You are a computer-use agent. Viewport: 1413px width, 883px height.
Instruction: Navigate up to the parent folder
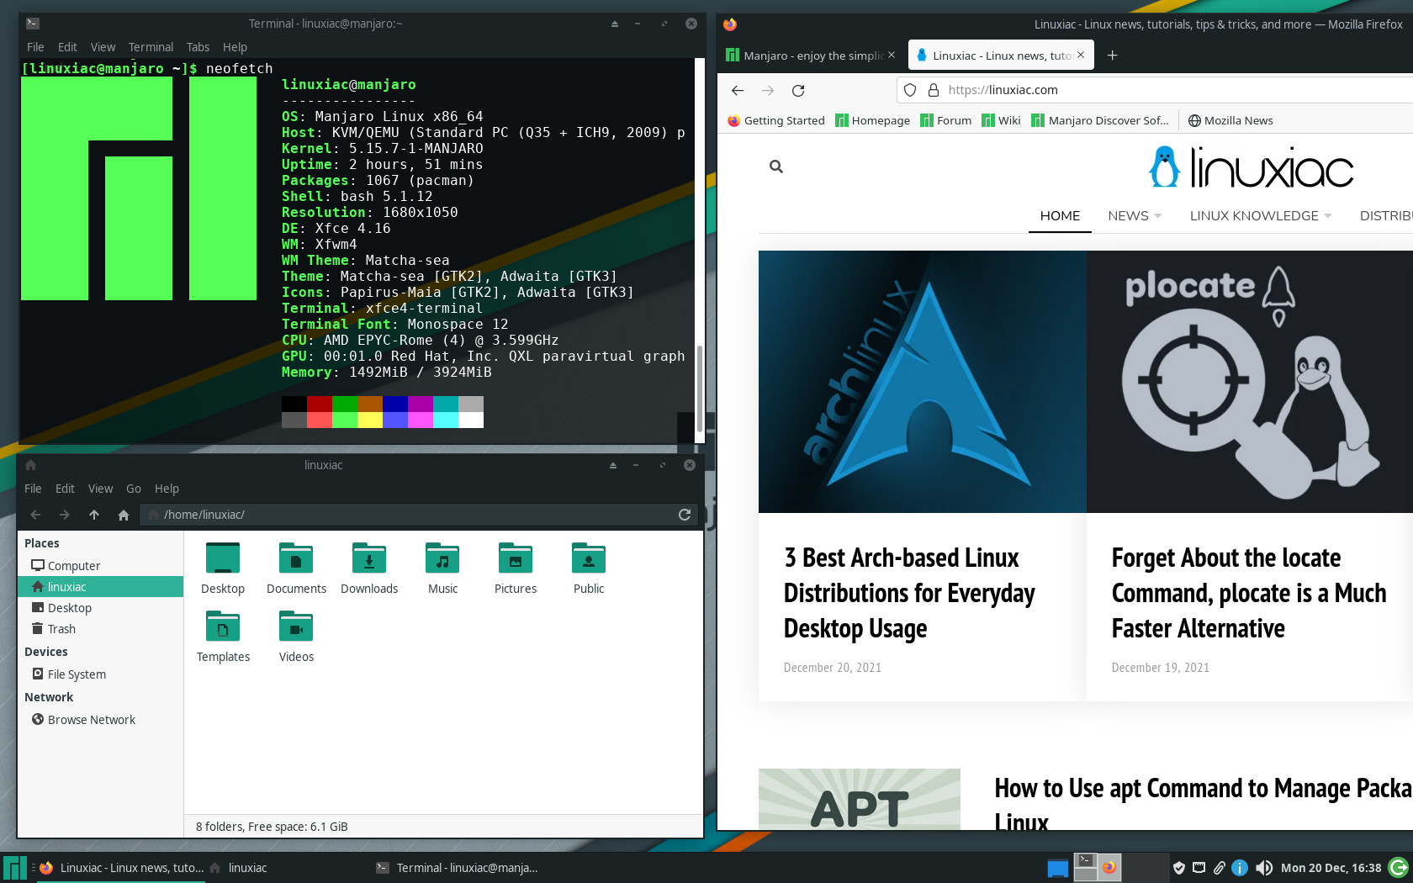pyautogui.click(x=94, y=515)
